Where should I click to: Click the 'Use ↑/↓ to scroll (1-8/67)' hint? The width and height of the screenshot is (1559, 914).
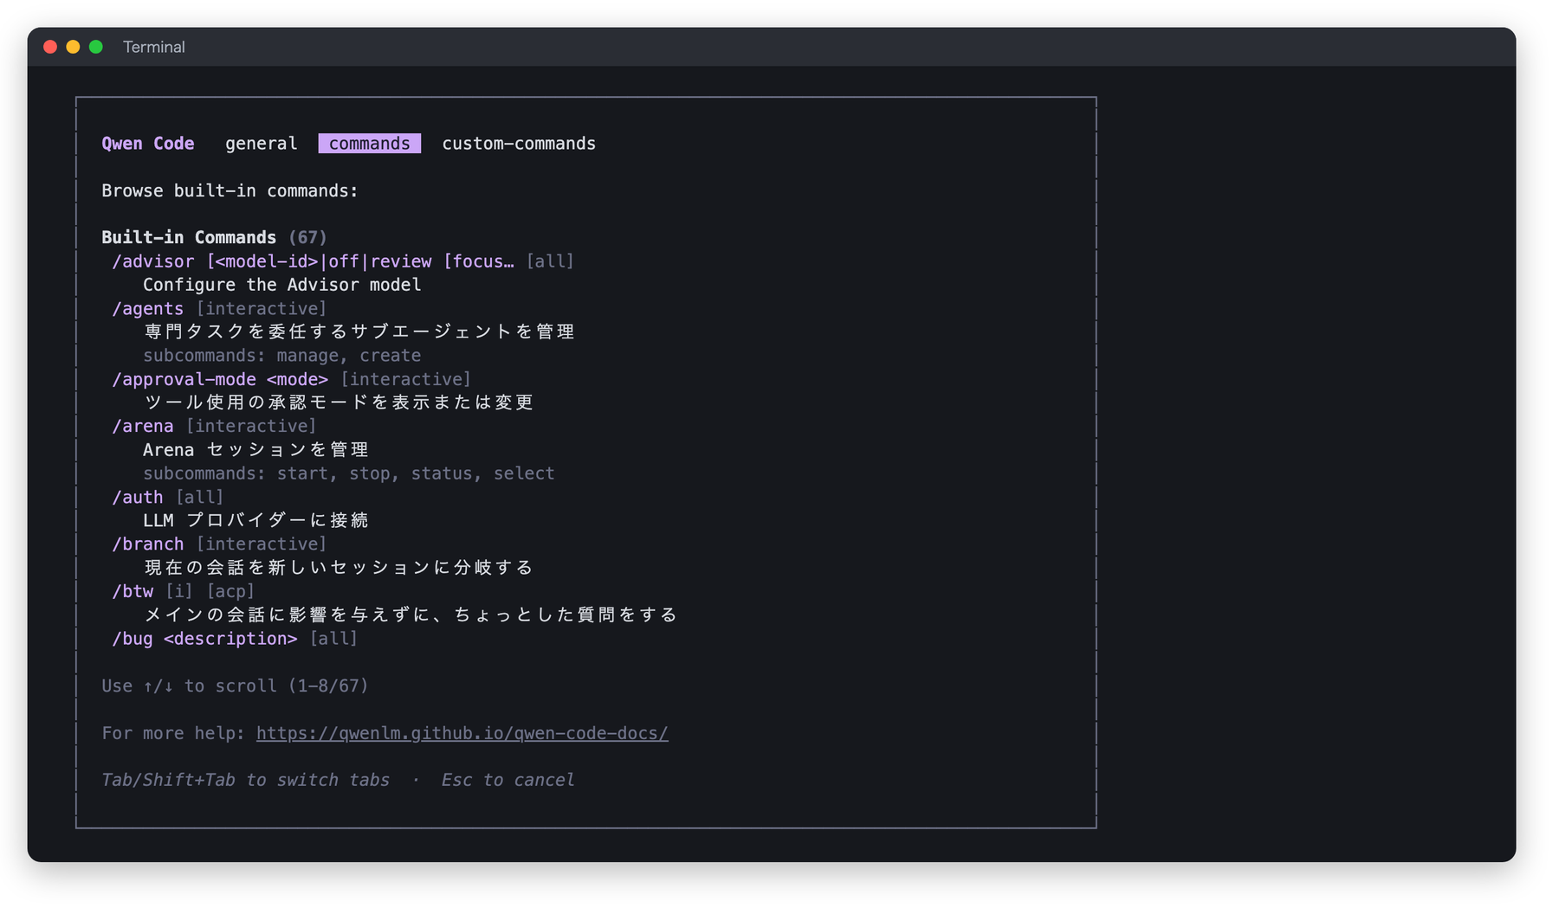[235, 685]
